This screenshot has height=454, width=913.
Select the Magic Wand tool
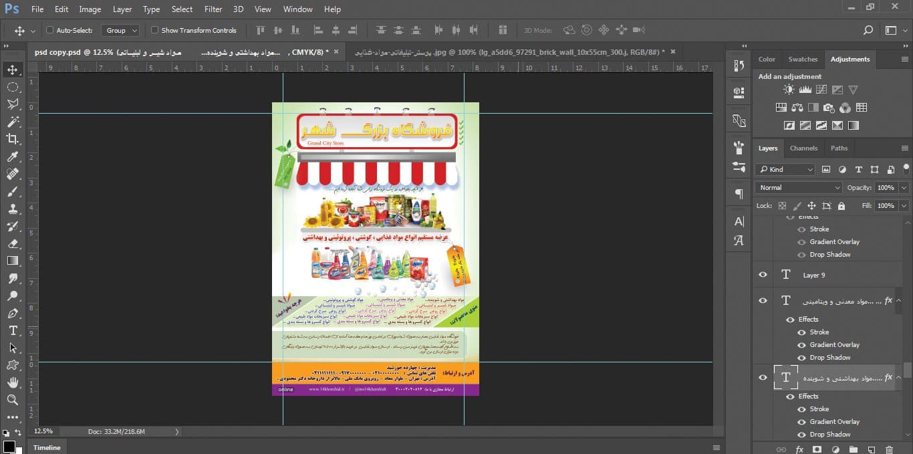[x=13, y=122]
